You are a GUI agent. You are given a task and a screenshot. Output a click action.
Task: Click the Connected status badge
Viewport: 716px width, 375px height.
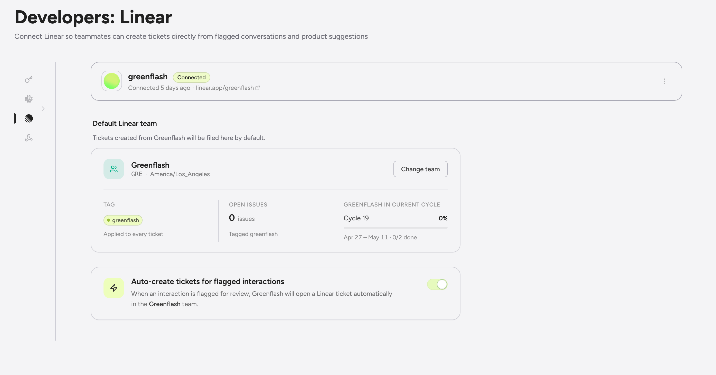[192, 78]
